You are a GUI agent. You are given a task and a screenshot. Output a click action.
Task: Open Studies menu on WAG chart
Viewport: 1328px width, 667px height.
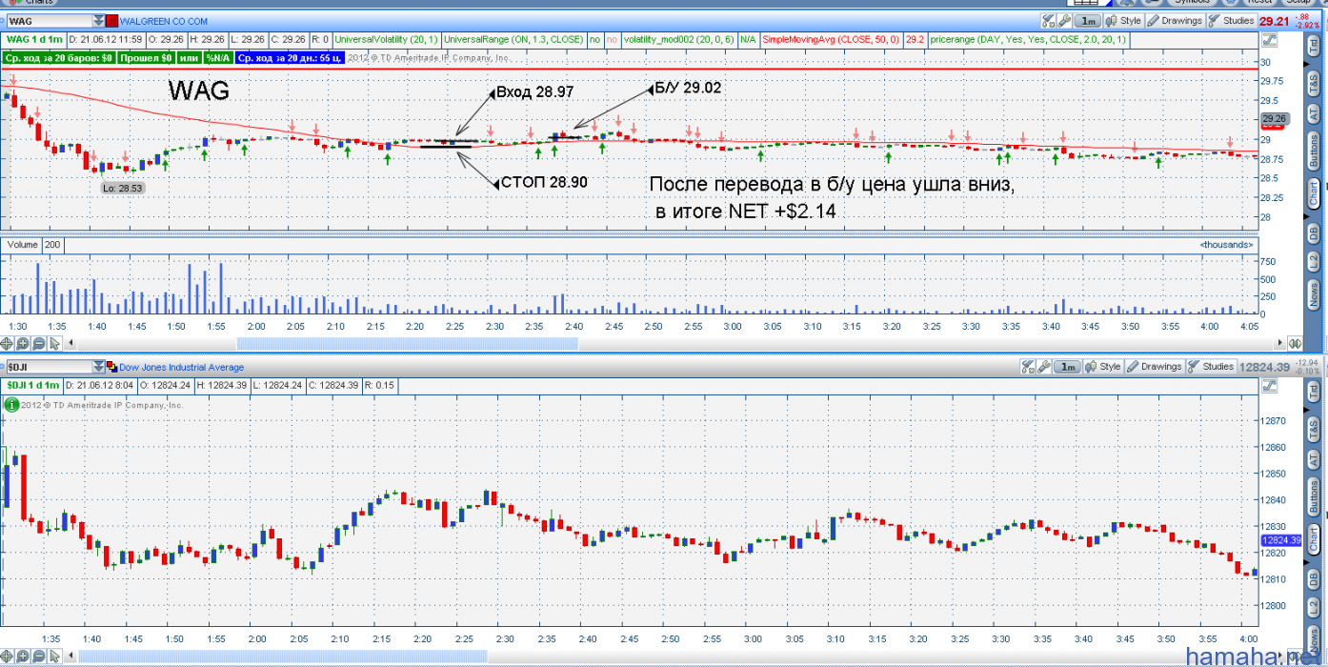(x=1231, y=20)
